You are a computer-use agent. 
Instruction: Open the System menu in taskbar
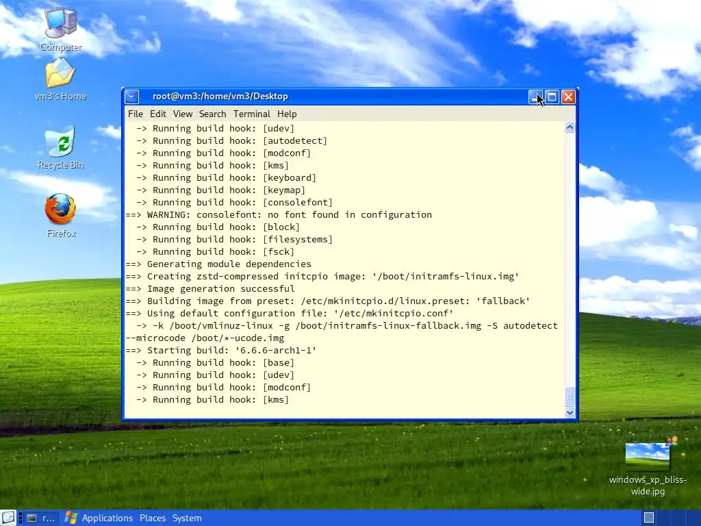(187, 518)
